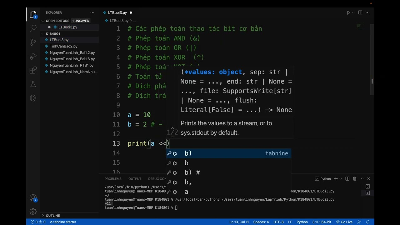Open NguyenTuanLinh_Bai1.6.py file
This screenshot has height=225, width=400.
(x=72, y=59)
